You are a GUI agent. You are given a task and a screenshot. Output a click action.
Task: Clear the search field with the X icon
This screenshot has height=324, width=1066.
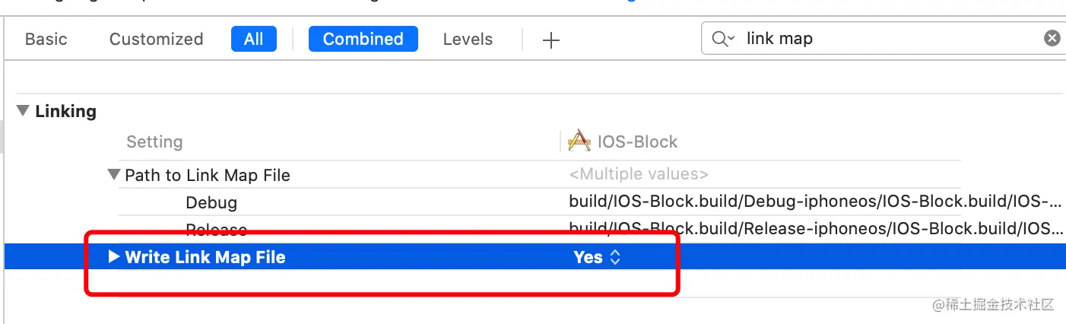click(1052, 38)
